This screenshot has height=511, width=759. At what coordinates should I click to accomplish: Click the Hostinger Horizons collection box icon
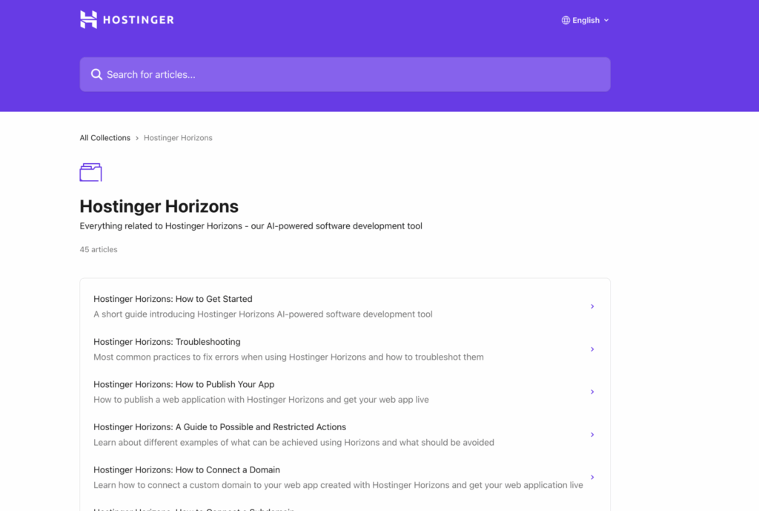click(90, 171)
